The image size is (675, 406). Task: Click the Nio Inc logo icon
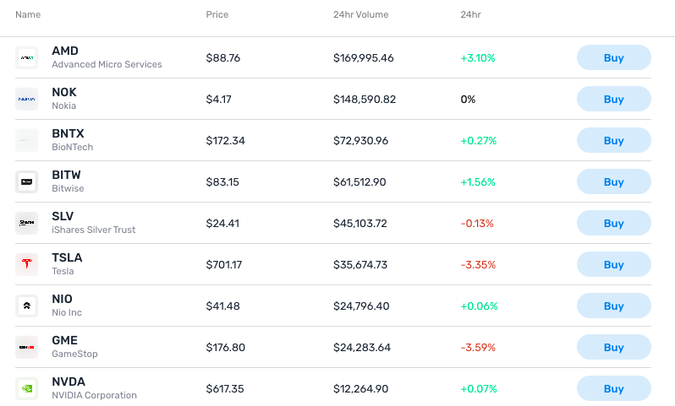pyautogui.click(x=27, y=306)
